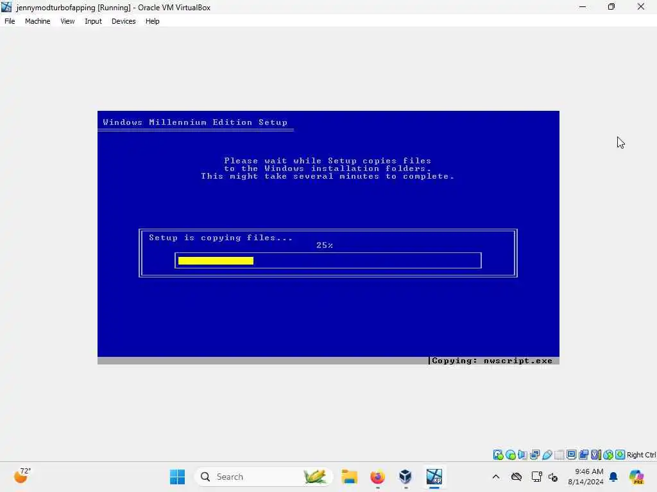657x492 pixels.
Task: Click the OneDrive cloud tray icon
Action: pos(516,477)
